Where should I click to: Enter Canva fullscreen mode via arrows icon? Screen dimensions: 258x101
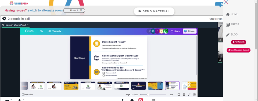click(x=189, y=95)
